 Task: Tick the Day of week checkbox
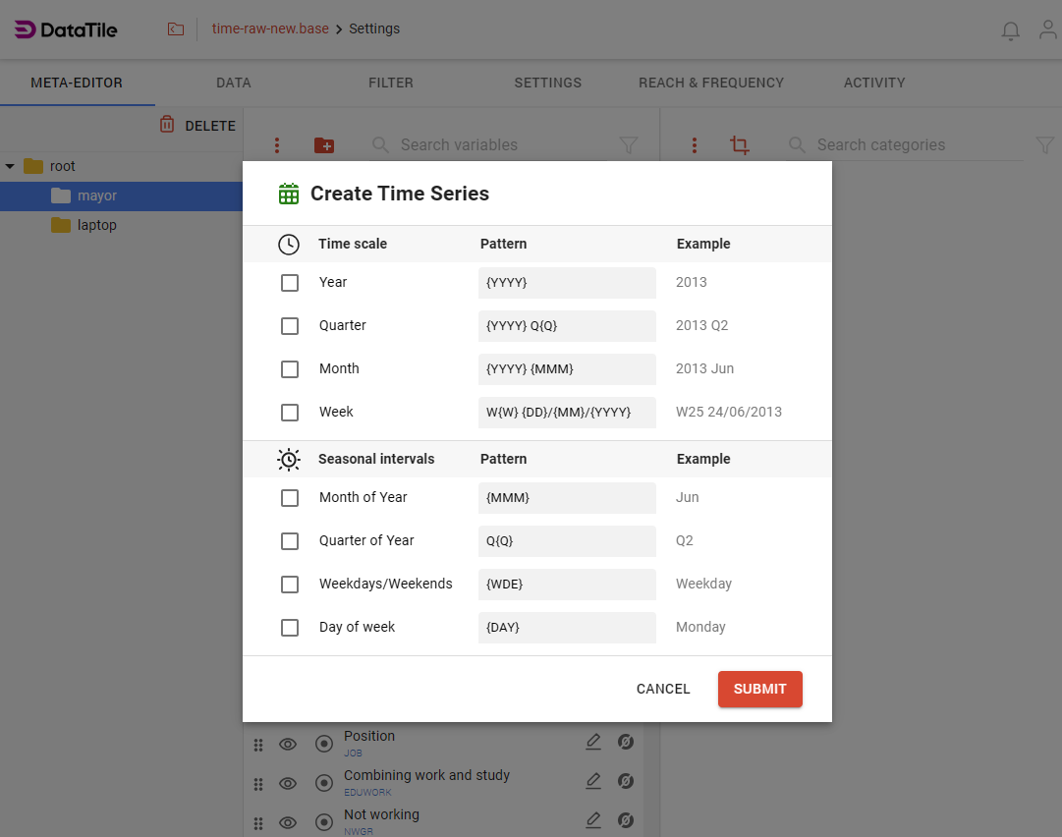coord(290,628)
